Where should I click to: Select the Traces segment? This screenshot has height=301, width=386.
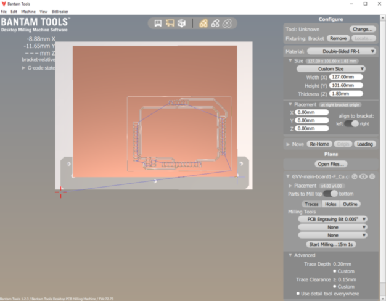pos(311,204)
